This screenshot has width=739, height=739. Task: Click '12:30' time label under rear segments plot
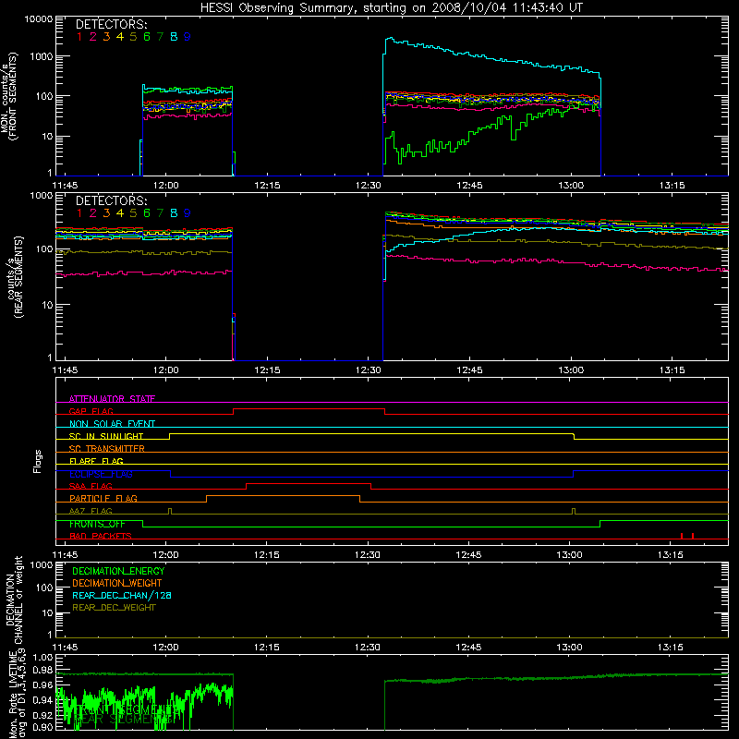pos(368,370)
